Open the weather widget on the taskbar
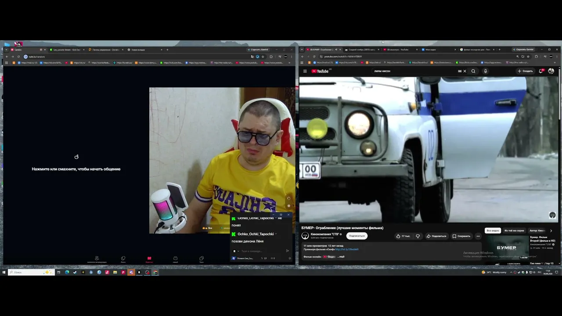Viewport: 562px width, 316px height. [x=494, y=272]
